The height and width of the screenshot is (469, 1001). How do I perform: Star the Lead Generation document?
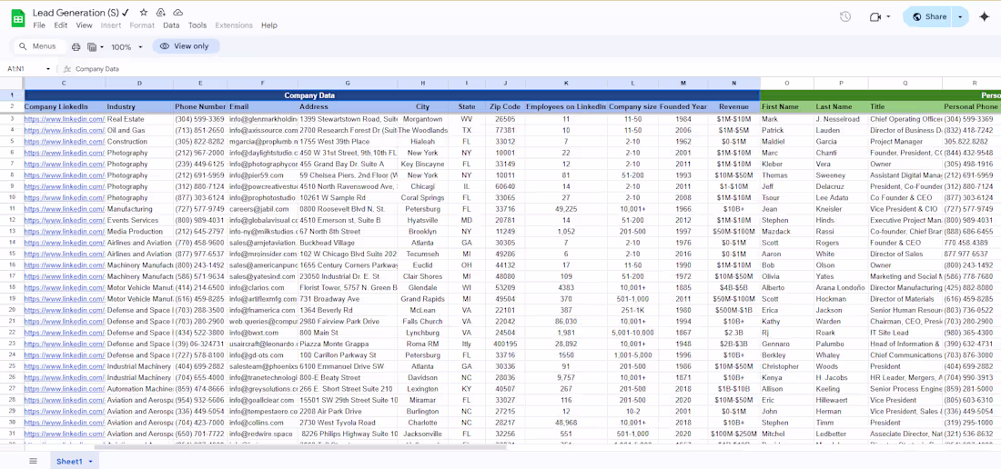[144, 13]
